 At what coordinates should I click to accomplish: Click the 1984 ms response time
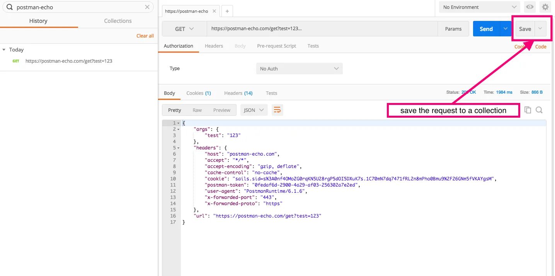tap(504, 92)
